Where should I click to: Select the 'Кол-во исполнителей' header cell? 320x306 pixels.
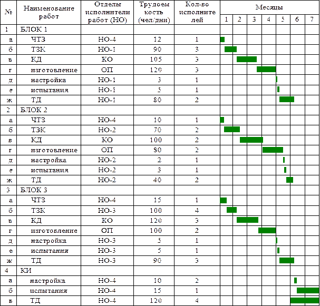[197, 12]
